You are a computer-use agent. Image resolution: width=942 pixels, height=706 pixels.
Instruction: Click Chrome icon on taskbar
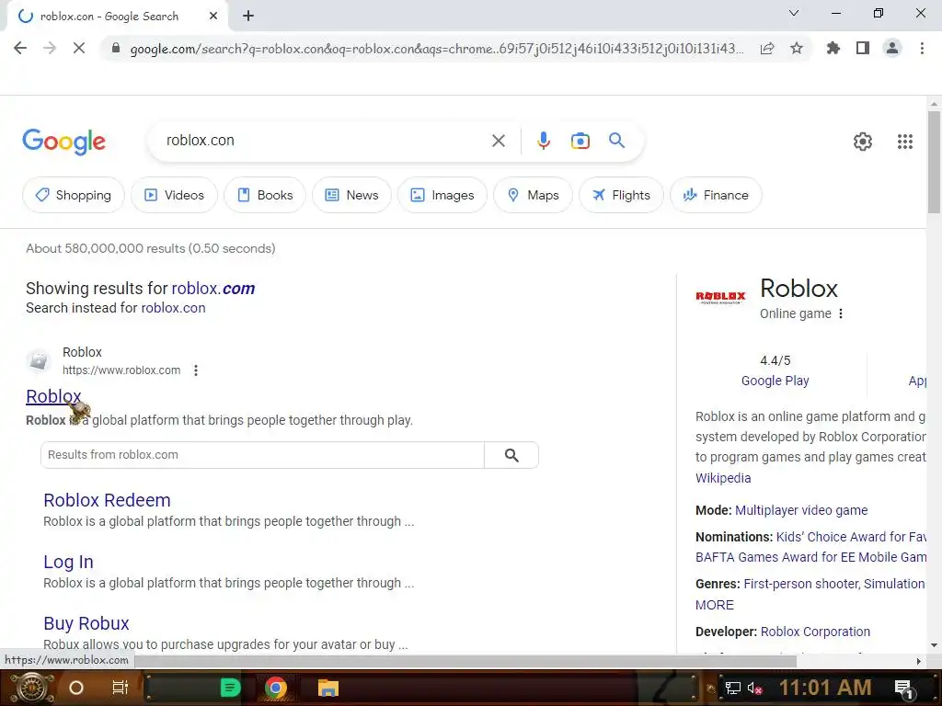click(276, 688)
